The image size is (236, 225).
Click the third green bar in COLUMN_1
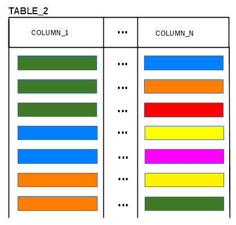pyautogui.click(x=57, y=109)
